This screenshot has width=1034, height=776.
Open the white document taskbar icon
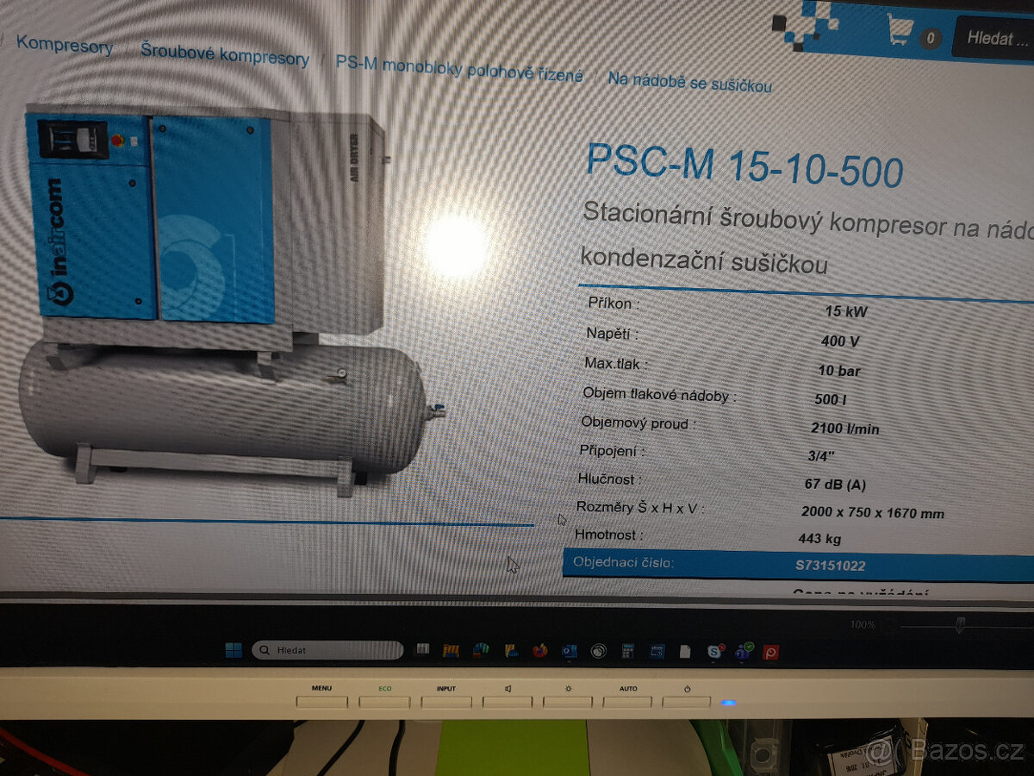pyautogui.click(x=685, y=651)
